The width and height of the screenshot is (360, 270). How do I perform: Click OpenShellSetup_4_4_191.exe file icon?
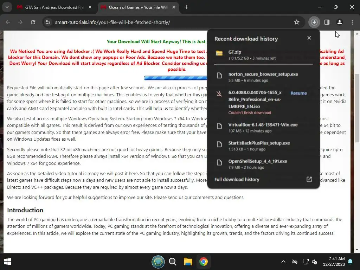point(219,162)
